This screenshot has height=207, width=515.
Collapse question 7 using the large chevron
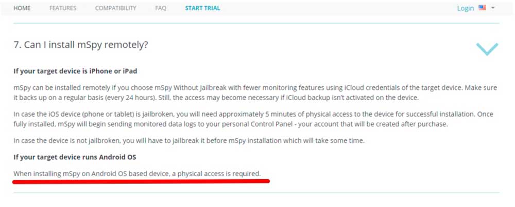(x=487, y=49)
